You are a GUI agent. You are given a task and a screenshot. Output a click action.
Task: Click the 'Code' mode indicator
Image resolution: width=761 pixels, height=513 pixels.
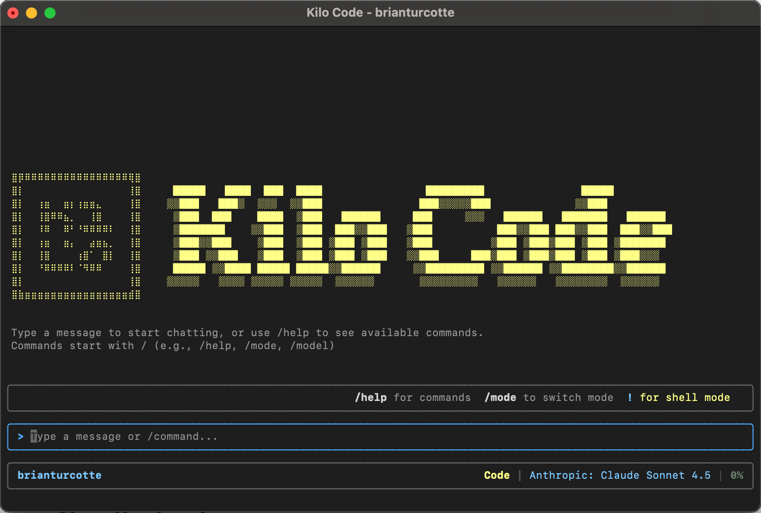click(497, 475)
